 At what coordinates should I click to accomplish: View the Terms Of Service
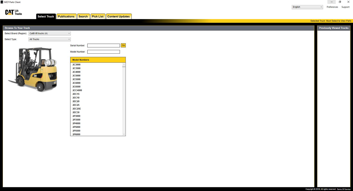pos(343,189)
